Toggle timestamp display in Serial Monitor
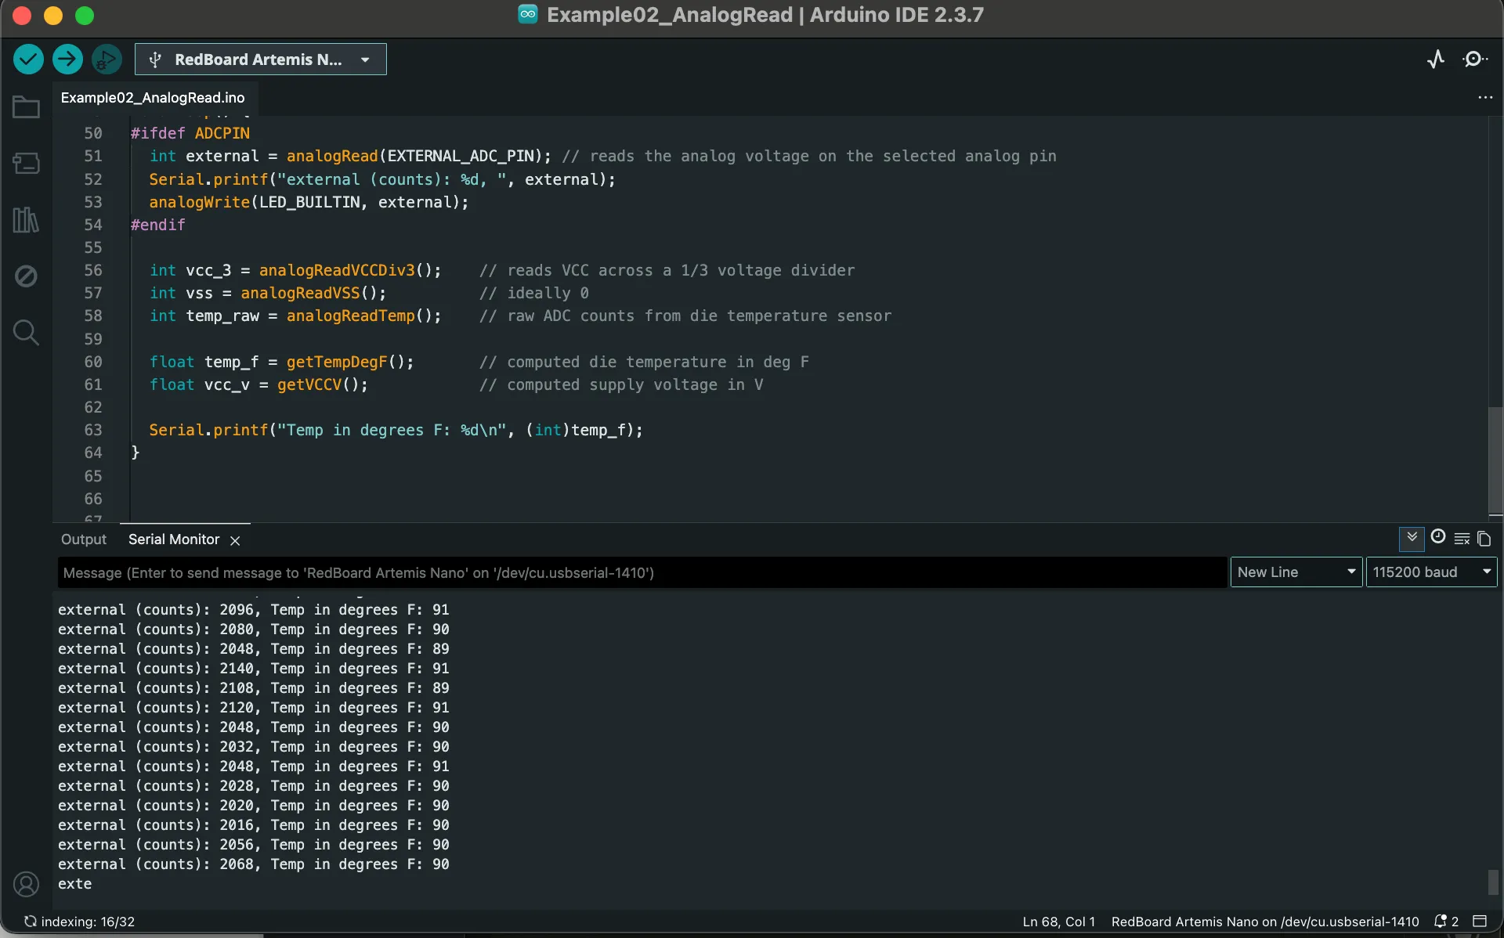Viewport: 1504px width, 938px height. (1437, 537)
